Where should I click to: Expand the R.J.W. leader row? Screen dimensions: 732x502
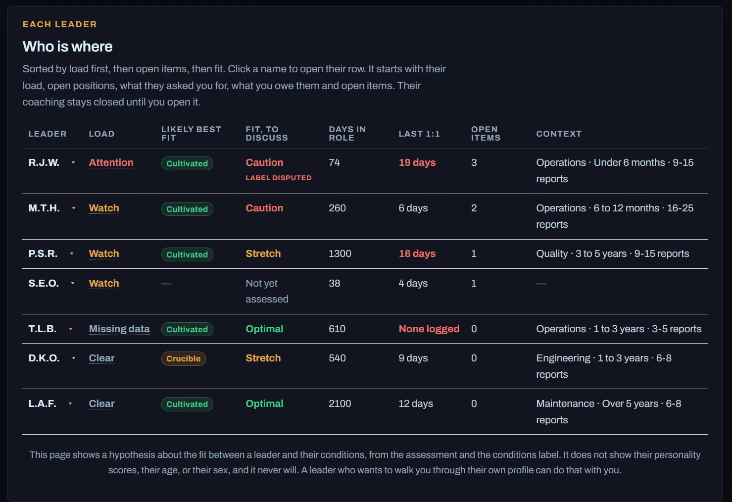[51, 162]
